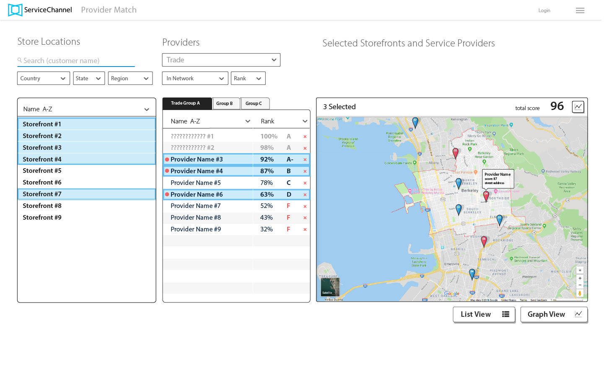Image resolution: width=604 pixels, height=377 pixels.
Task: Remove provider ???????????? #2 with its red x
Action: (305, 148)
